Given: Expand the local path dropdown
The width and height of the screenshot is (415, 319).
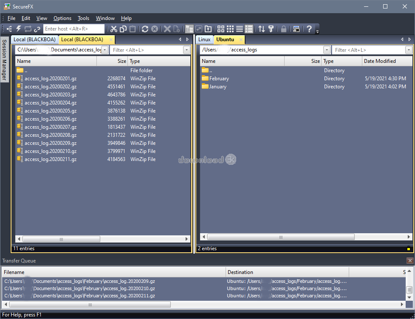Looking at the screenshot, I should [x=105, y=50].
